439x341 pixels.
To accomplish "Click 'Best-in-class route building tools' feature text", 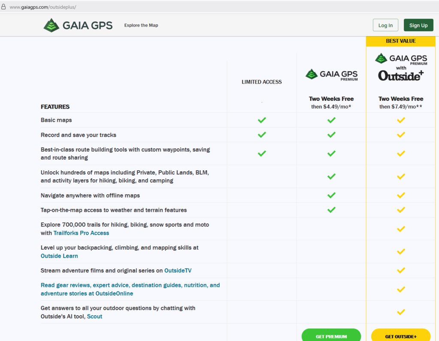I will pos(125,154).
